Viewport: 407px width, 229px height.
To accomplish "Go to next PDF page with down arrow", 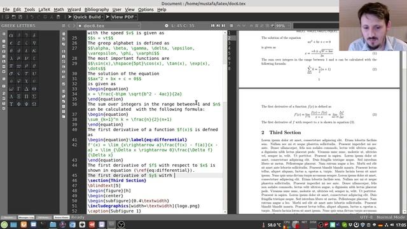I will 244,25.
